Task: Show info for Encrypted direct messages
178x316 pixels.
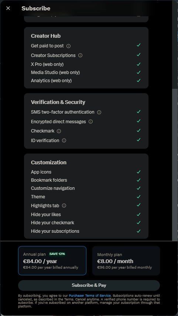Action: (x=91, y=121)
